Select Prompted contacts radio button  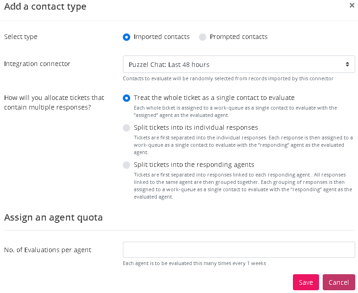(x=203, y=37)
